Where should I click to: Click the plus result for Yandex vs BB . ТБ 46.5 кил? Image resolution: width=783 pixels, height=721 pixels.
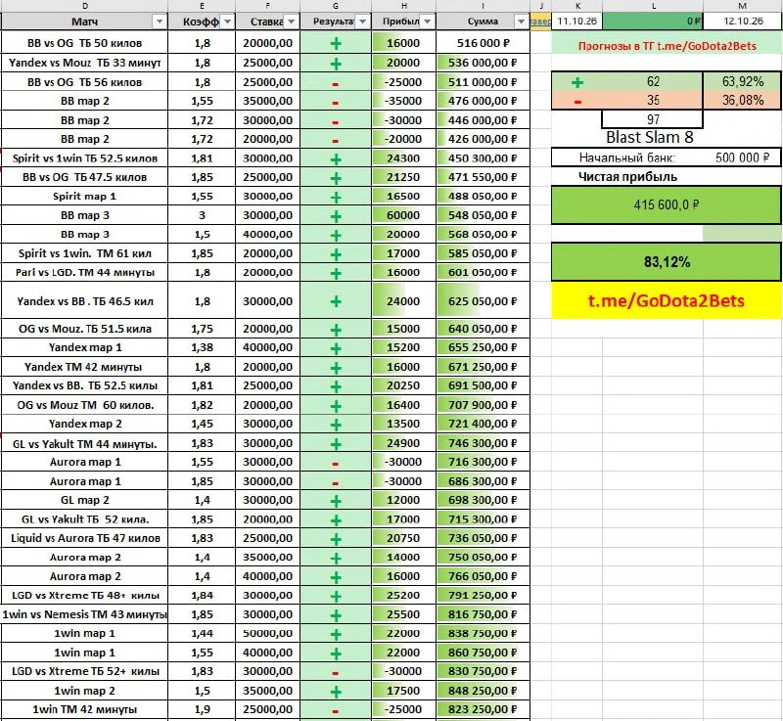point(336,301)
